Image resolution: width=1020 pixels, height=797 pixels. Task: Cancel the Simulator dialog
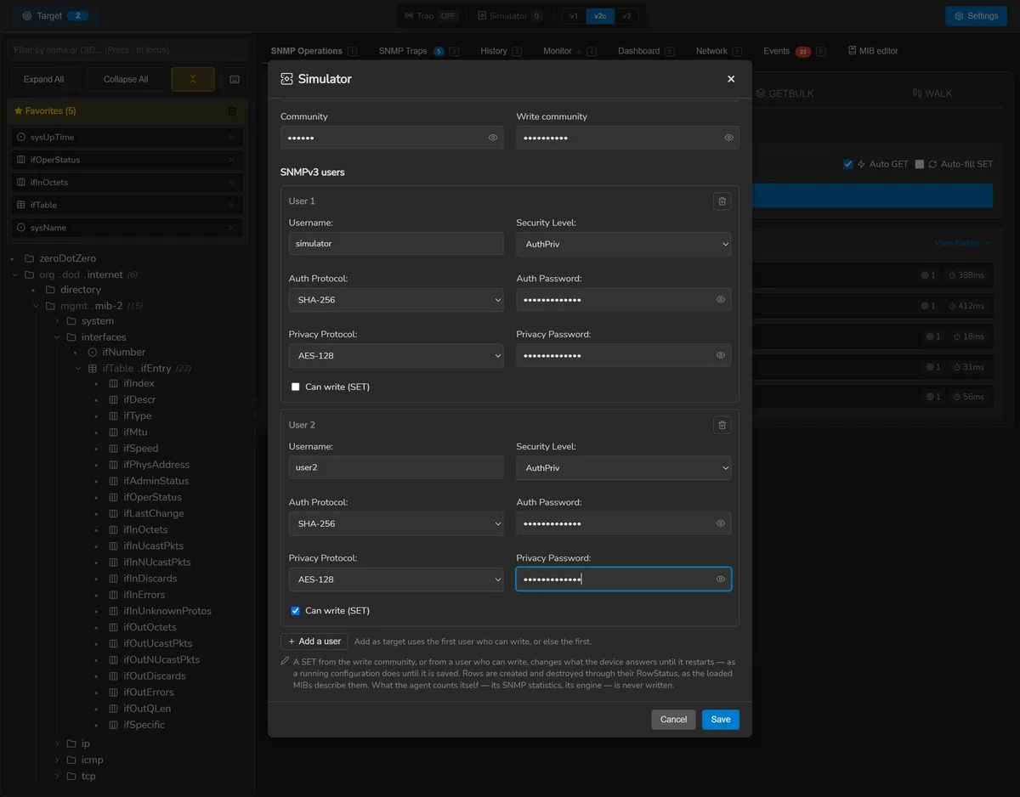coord(673,720)
